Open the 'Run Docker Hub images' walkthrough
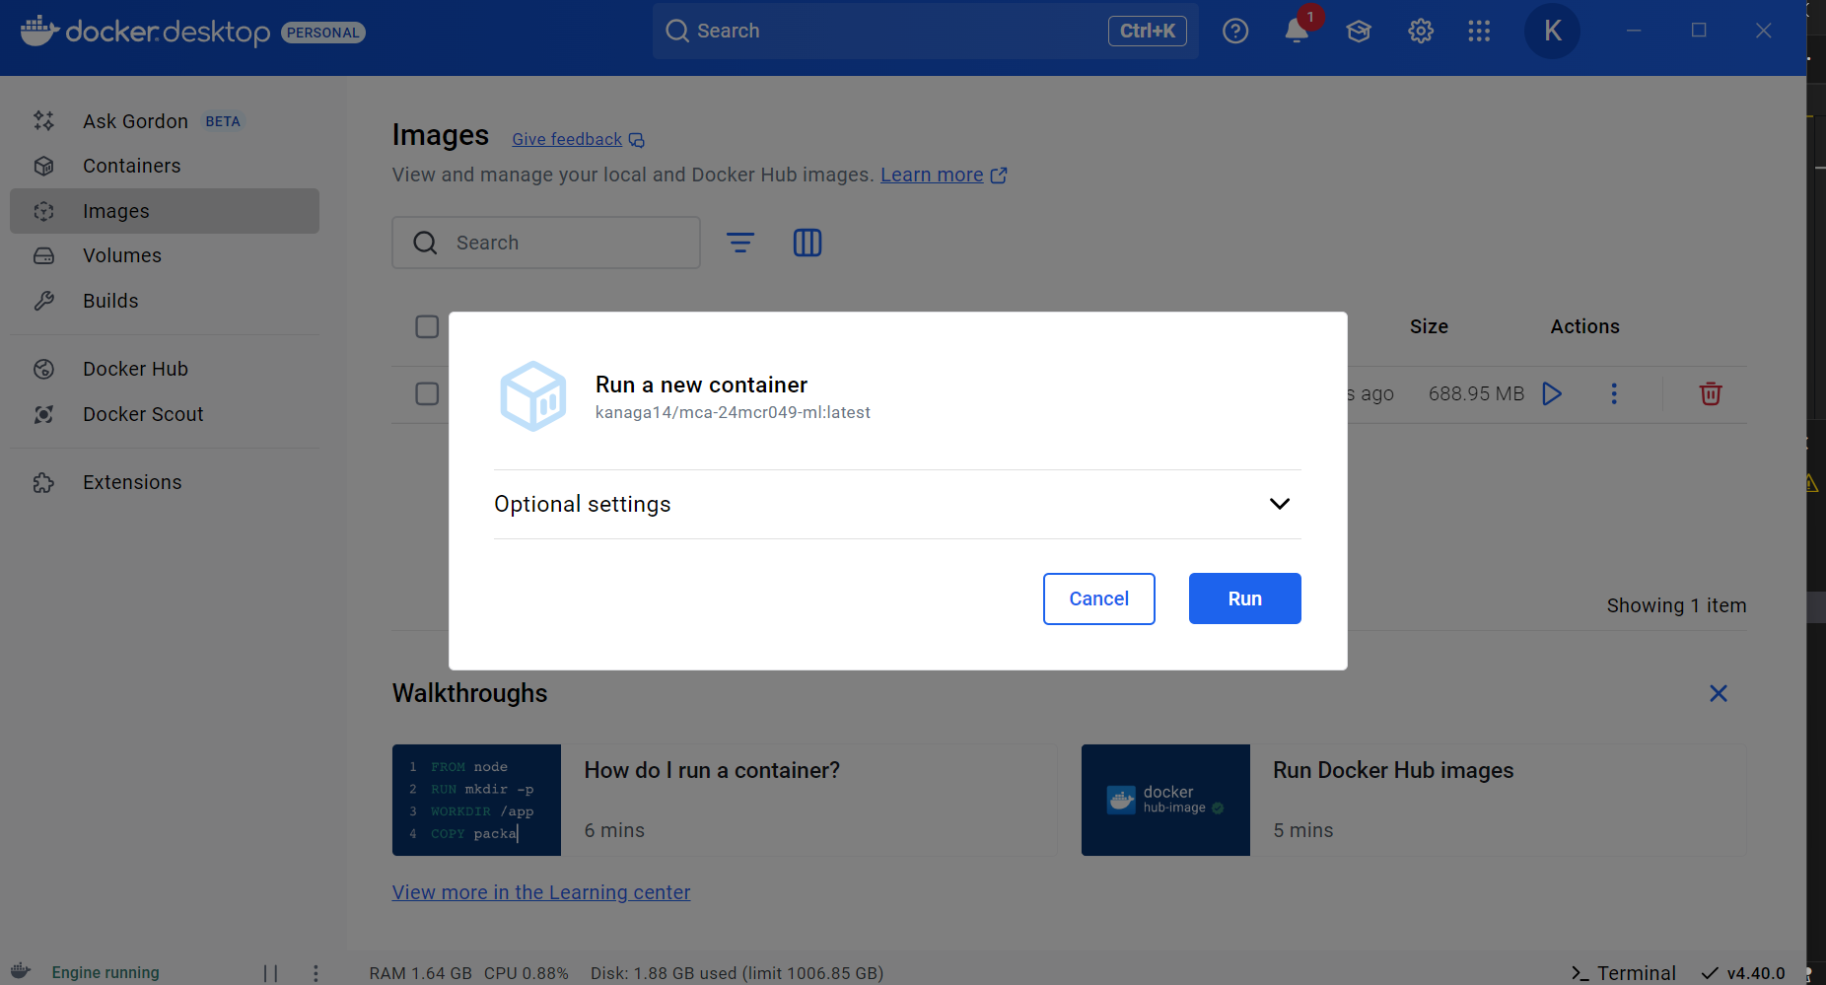Screen dimensions: 1826x985 click(x=1414, y=800)
